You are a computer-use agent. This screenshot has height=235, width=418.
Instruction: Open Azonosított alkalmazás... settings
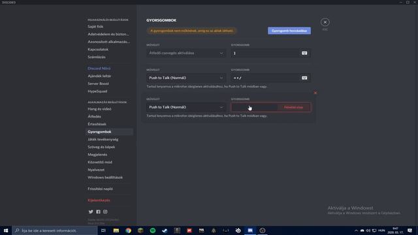109,42
